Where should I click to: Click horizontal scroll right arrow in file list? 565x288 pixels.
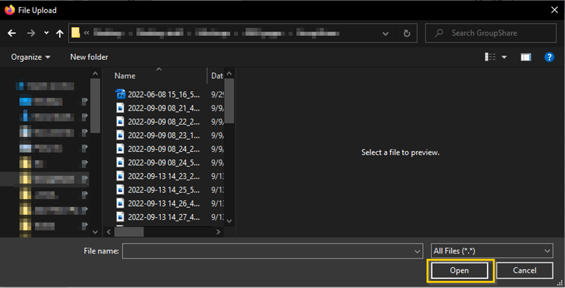(x=218, y=232)
